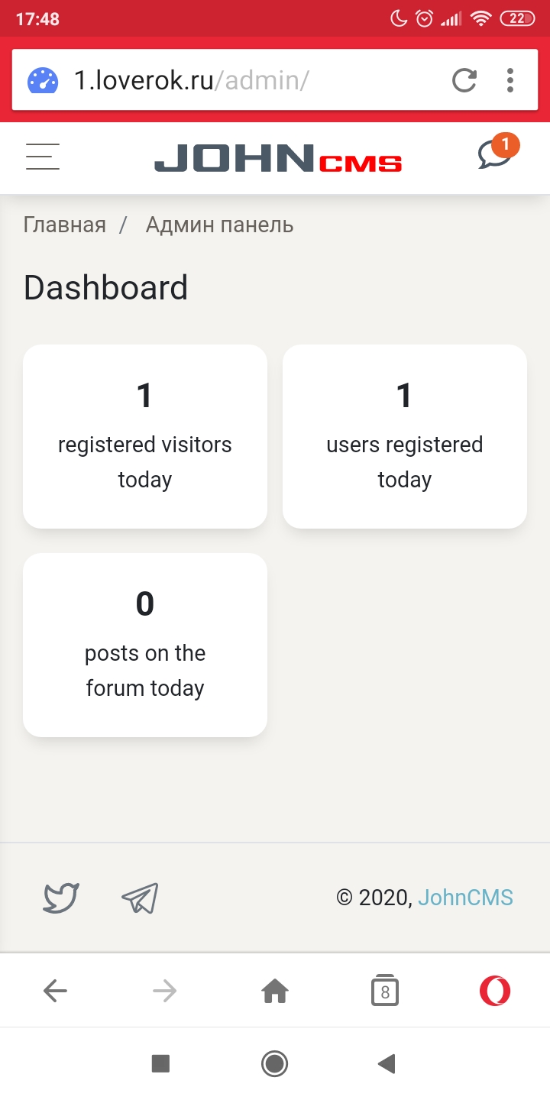Viewport: 550px width, 1100px height.
Task: Open the Telegram link in footer
Action: tap(140, 898)
